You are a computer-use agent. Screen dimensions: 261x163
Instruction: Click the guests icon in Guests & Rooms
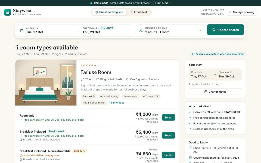[x=141, y=30]
